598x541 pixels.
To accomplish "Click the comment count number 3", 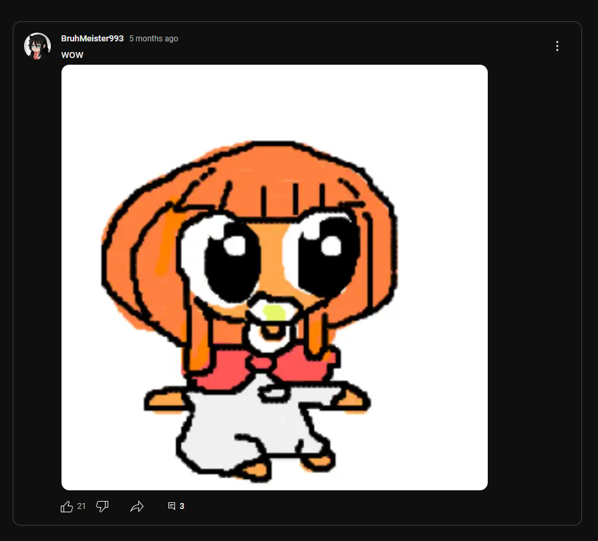I will [x=182, y=506].
